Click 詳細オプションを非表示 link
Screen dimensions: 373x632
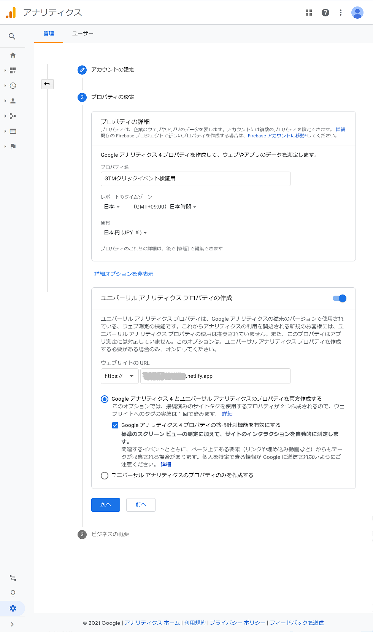124,274
